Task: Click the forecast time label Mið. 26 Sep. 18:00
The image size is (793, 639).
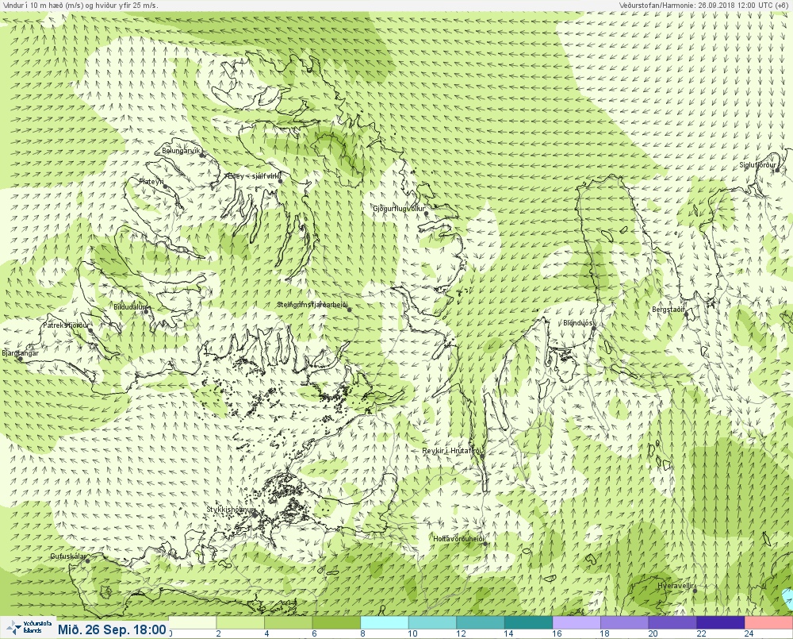Action: [112, 630]
